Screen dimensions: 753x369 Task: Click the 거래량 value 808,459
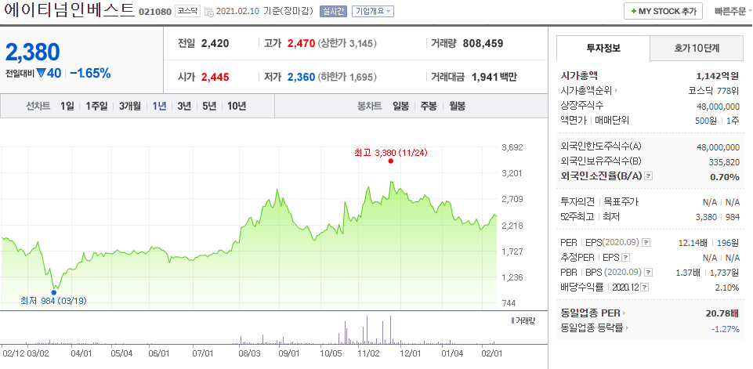(x=483, y=44)
